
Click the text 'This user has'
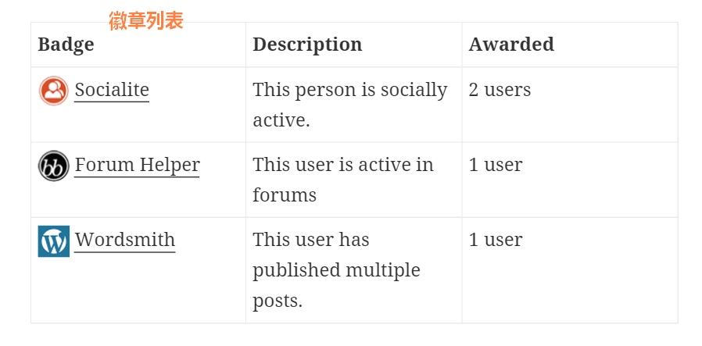click(x=310, y=240)
